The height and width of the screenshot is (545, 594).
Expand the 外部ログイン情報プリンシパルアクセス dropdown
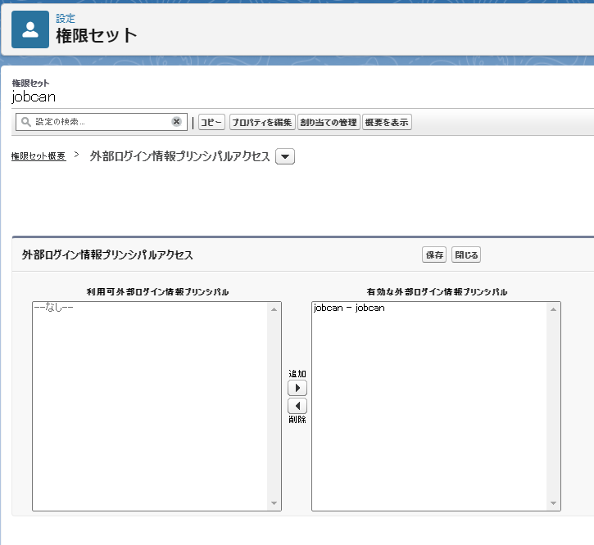pyautogui.click(x=285, y=156)
